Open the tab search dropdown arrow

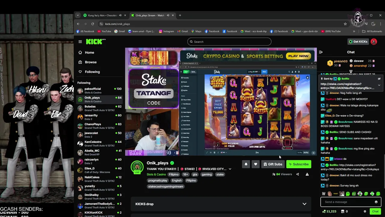click(x=78, y=15)
